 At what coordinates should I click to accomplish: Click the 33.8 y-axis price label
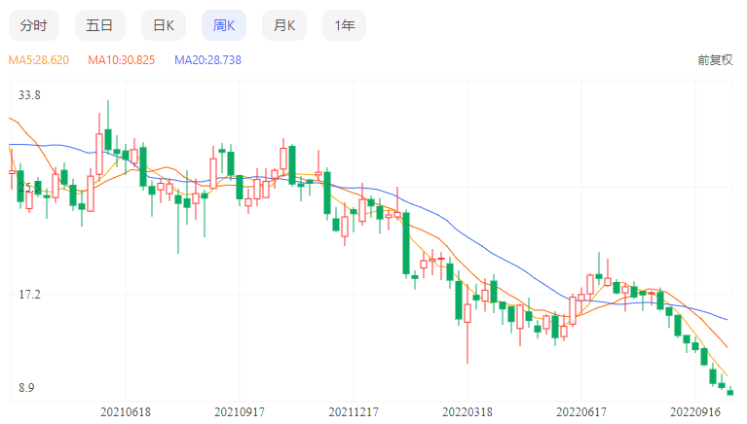(x=29, y=95)
